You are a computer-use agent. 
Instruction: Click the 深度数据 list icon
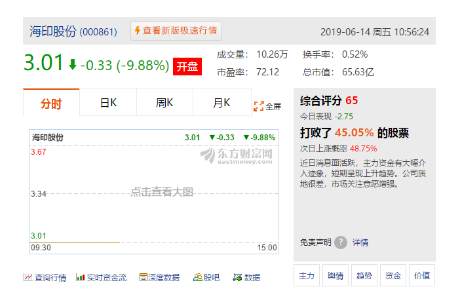click(143, 277)
